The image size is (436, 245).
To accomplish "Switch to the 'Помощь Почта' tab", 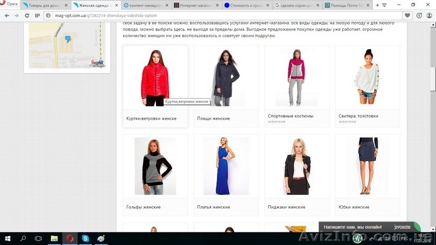I will 347,5.
